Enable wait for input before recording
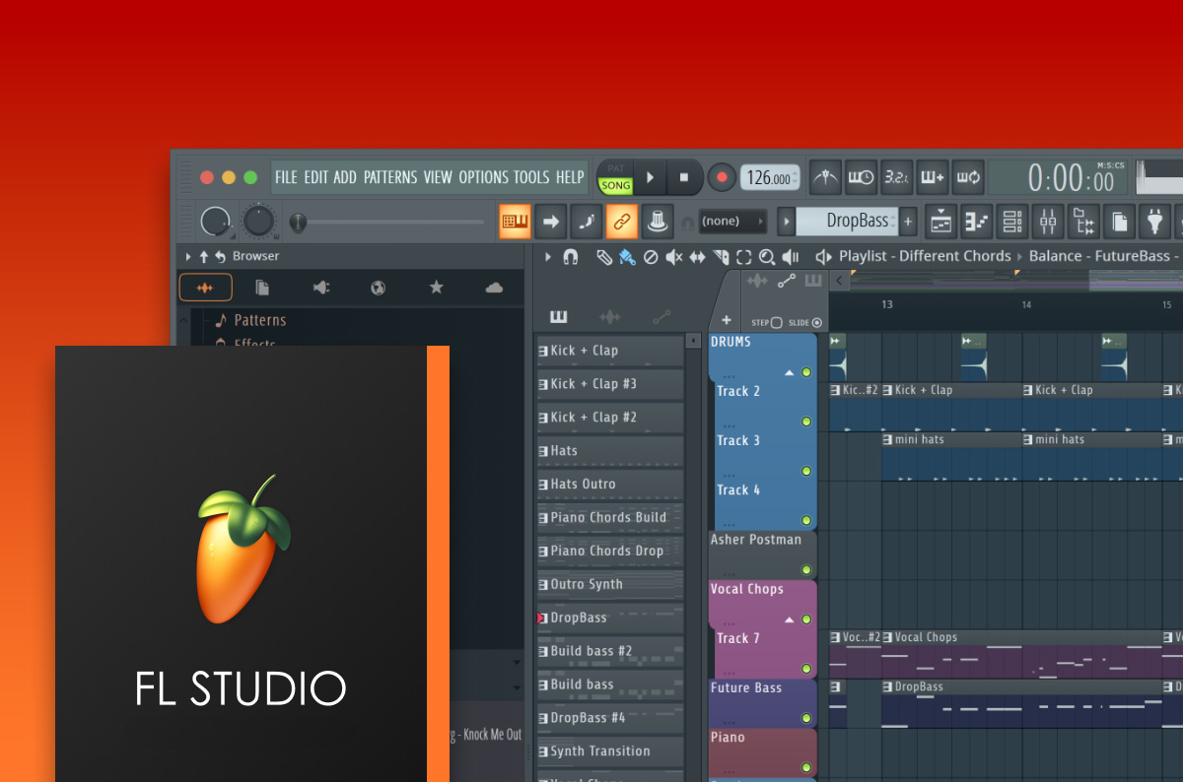The width and height of the screenshot is (1183, 782). (861, 177)
